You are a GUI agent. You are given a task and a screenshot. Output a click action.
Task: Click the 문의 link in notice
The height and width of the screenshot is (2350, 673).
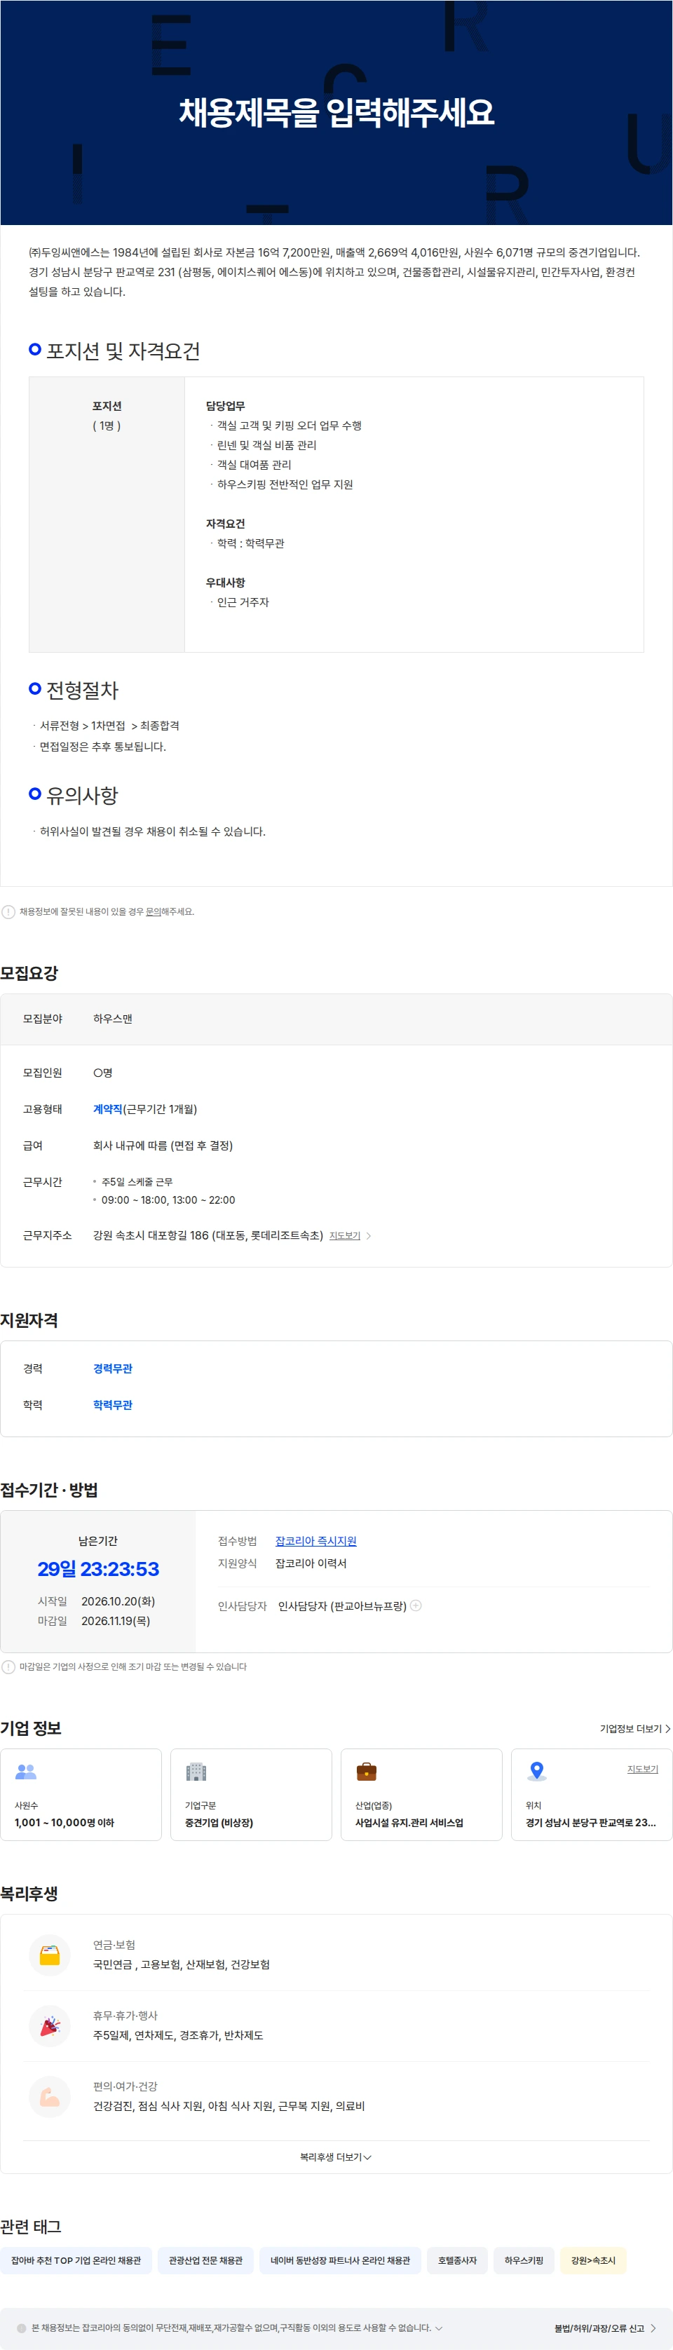(154, 911)
